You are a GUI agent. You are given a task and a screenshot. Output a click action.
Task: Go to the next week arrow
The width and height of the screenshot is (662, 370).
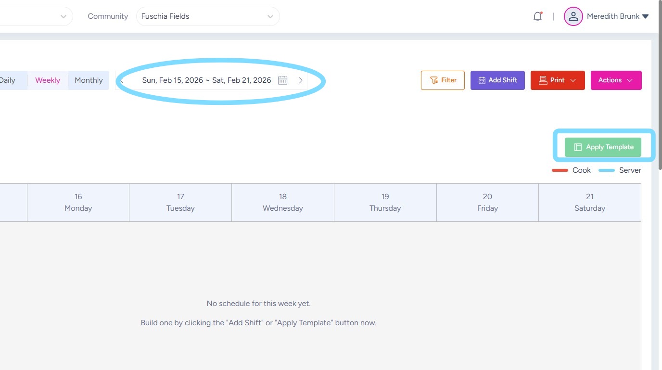301,80
